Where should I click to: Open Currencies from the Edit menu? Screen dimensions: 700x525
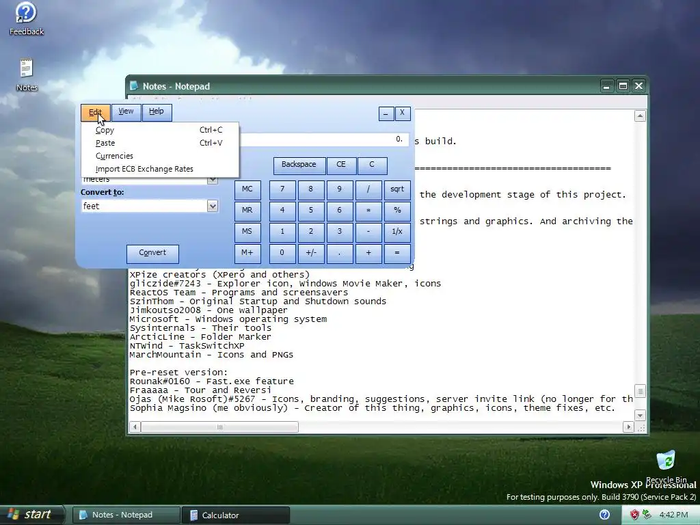pyautogui.click(x=160, y=156)
